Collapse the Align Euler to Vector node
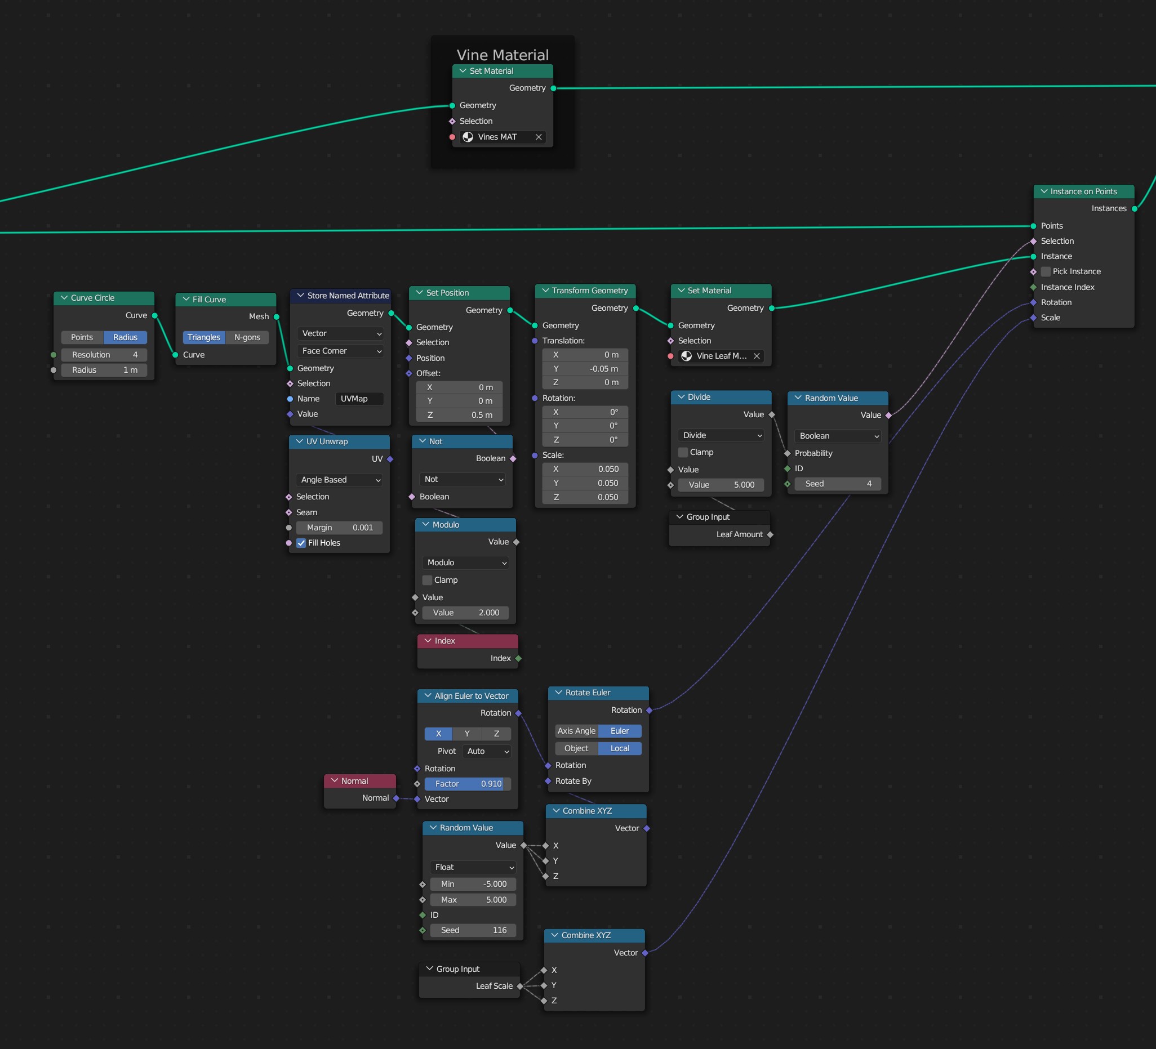This screenshot has width=1156, height=1049. [x=428, y=696]
